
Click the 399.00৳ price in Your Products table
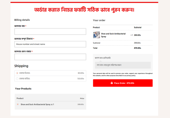pos(81,104)
